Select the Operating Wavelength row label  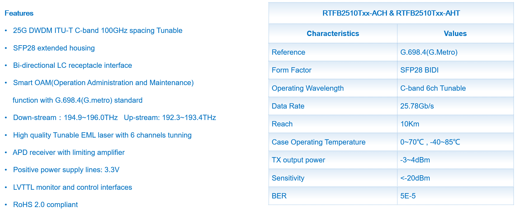(x=307, y=88)
